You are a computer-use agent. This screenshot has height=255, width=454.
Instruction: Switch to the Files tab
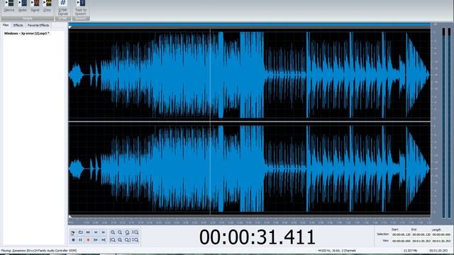(6, 25)
